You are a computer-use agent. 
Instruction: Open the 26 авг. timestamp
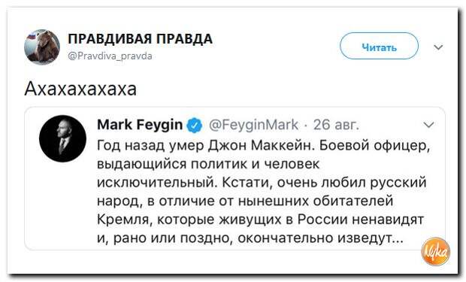(336, 125)
